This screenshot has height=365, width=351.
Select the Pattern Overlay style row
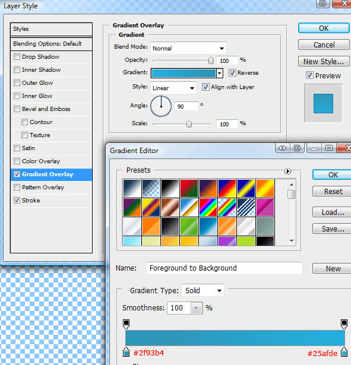(51, 187)
